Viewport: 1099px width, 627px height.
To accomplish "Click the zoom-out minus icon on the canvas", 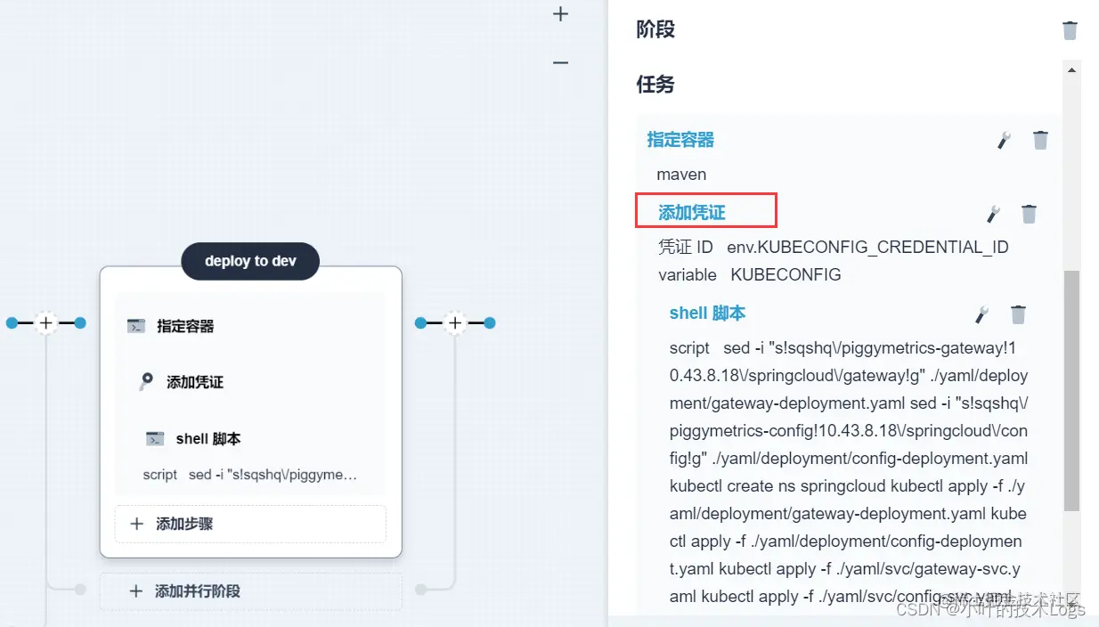I will click(x=560, y=62).
